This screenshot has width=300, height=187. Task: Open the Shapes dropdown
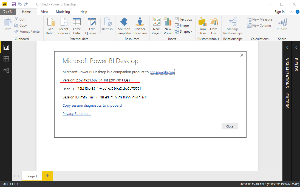(x=184, y=31)
